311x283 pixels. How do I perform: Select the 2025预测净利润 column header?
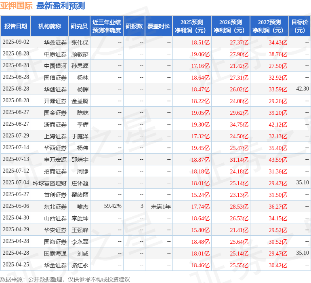tap(192, 26)
